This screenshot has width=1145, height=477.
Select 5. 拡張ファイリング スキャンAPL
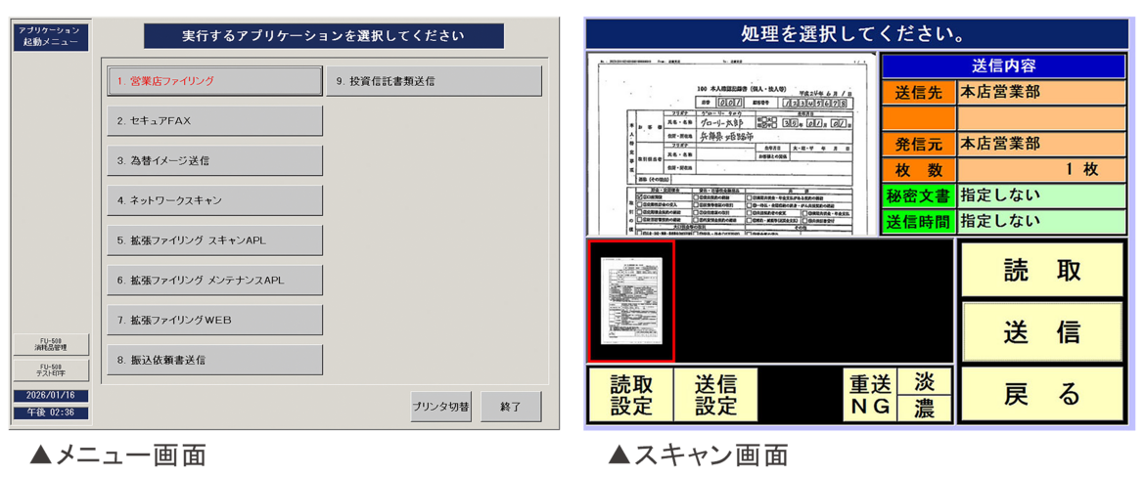[x=214, y=240]
